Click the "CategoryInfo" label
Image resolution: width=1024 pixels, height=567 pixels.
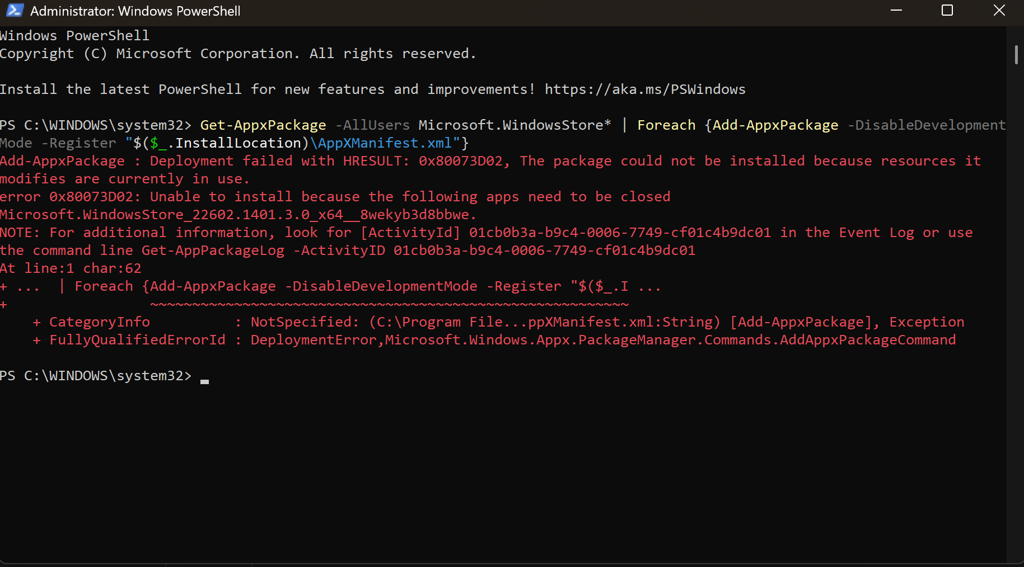click(100, 322)
